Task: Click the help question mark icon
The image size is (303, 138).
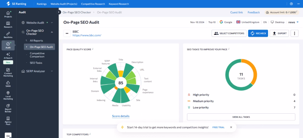Action: point(291,4)
